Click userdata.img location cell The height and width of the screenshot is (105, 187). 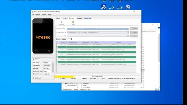coord(119,64)
